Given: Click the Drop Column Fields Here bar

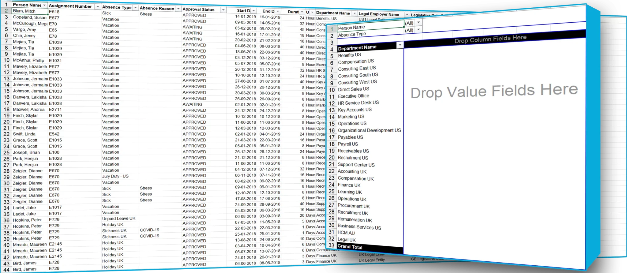Looking at the screenshot, I should tap(490, 39).
